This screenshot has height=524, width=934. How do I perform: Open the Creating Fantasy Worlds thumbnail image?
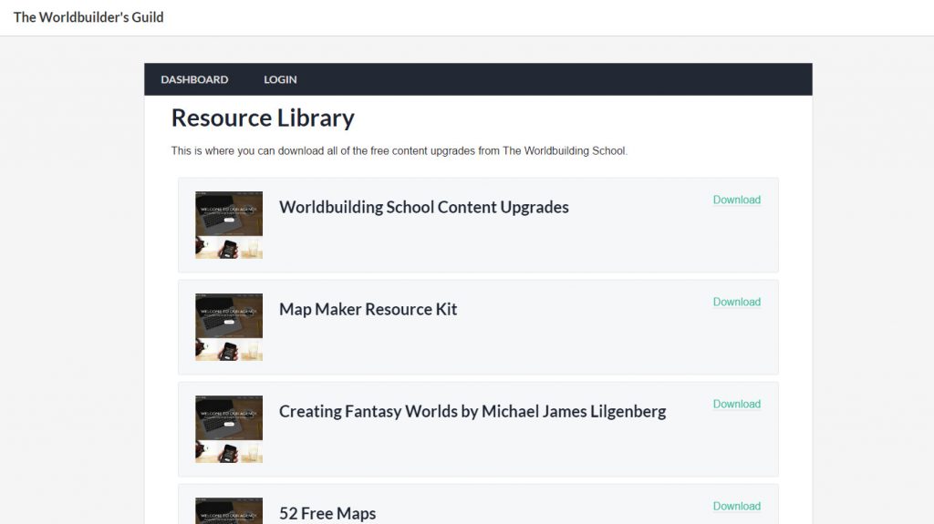coord(229,429)
